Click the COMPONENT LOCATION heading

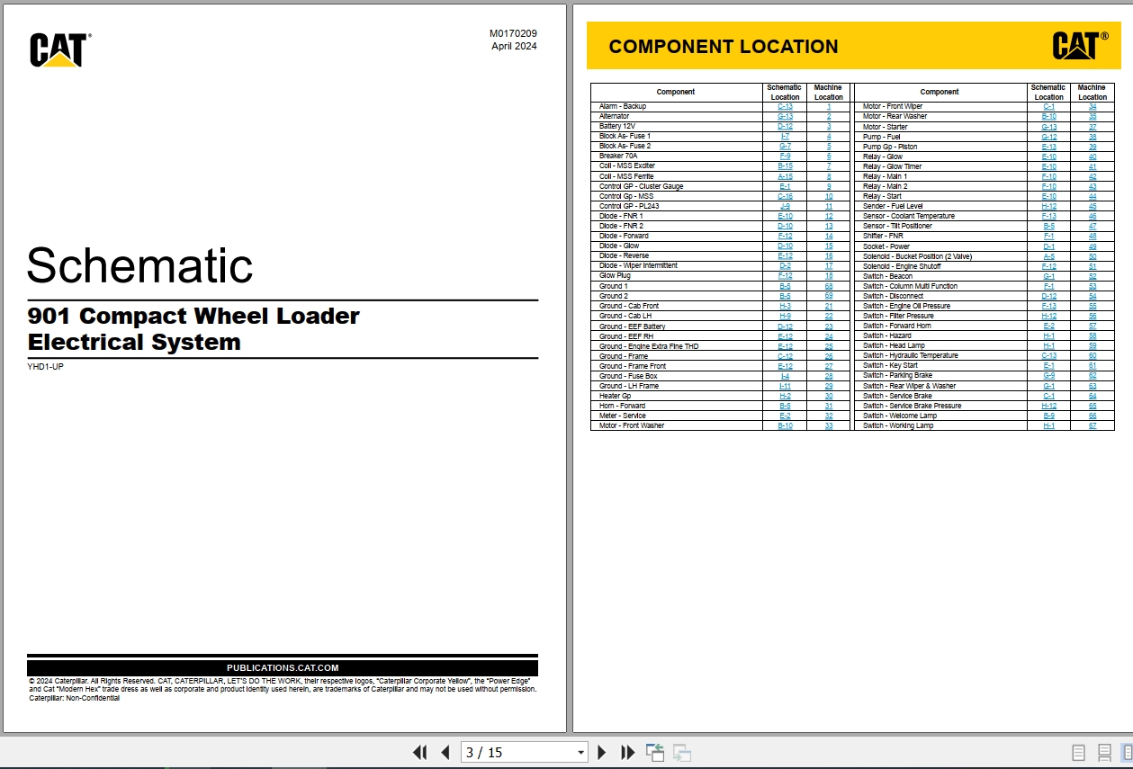pos(724,47)
